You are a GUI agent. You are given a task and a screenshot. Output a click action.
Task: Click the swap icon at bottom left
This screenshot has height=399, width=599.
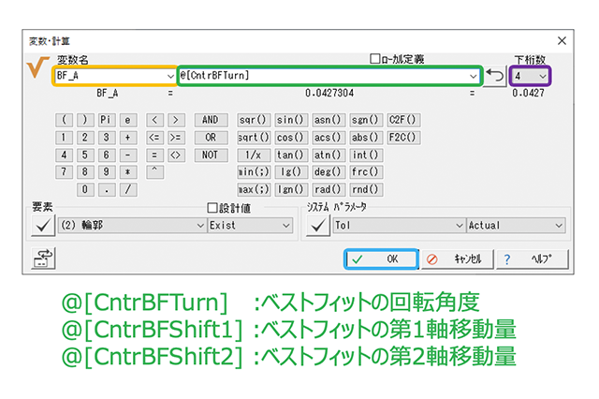pyautogui.click(x=44, y=259)
